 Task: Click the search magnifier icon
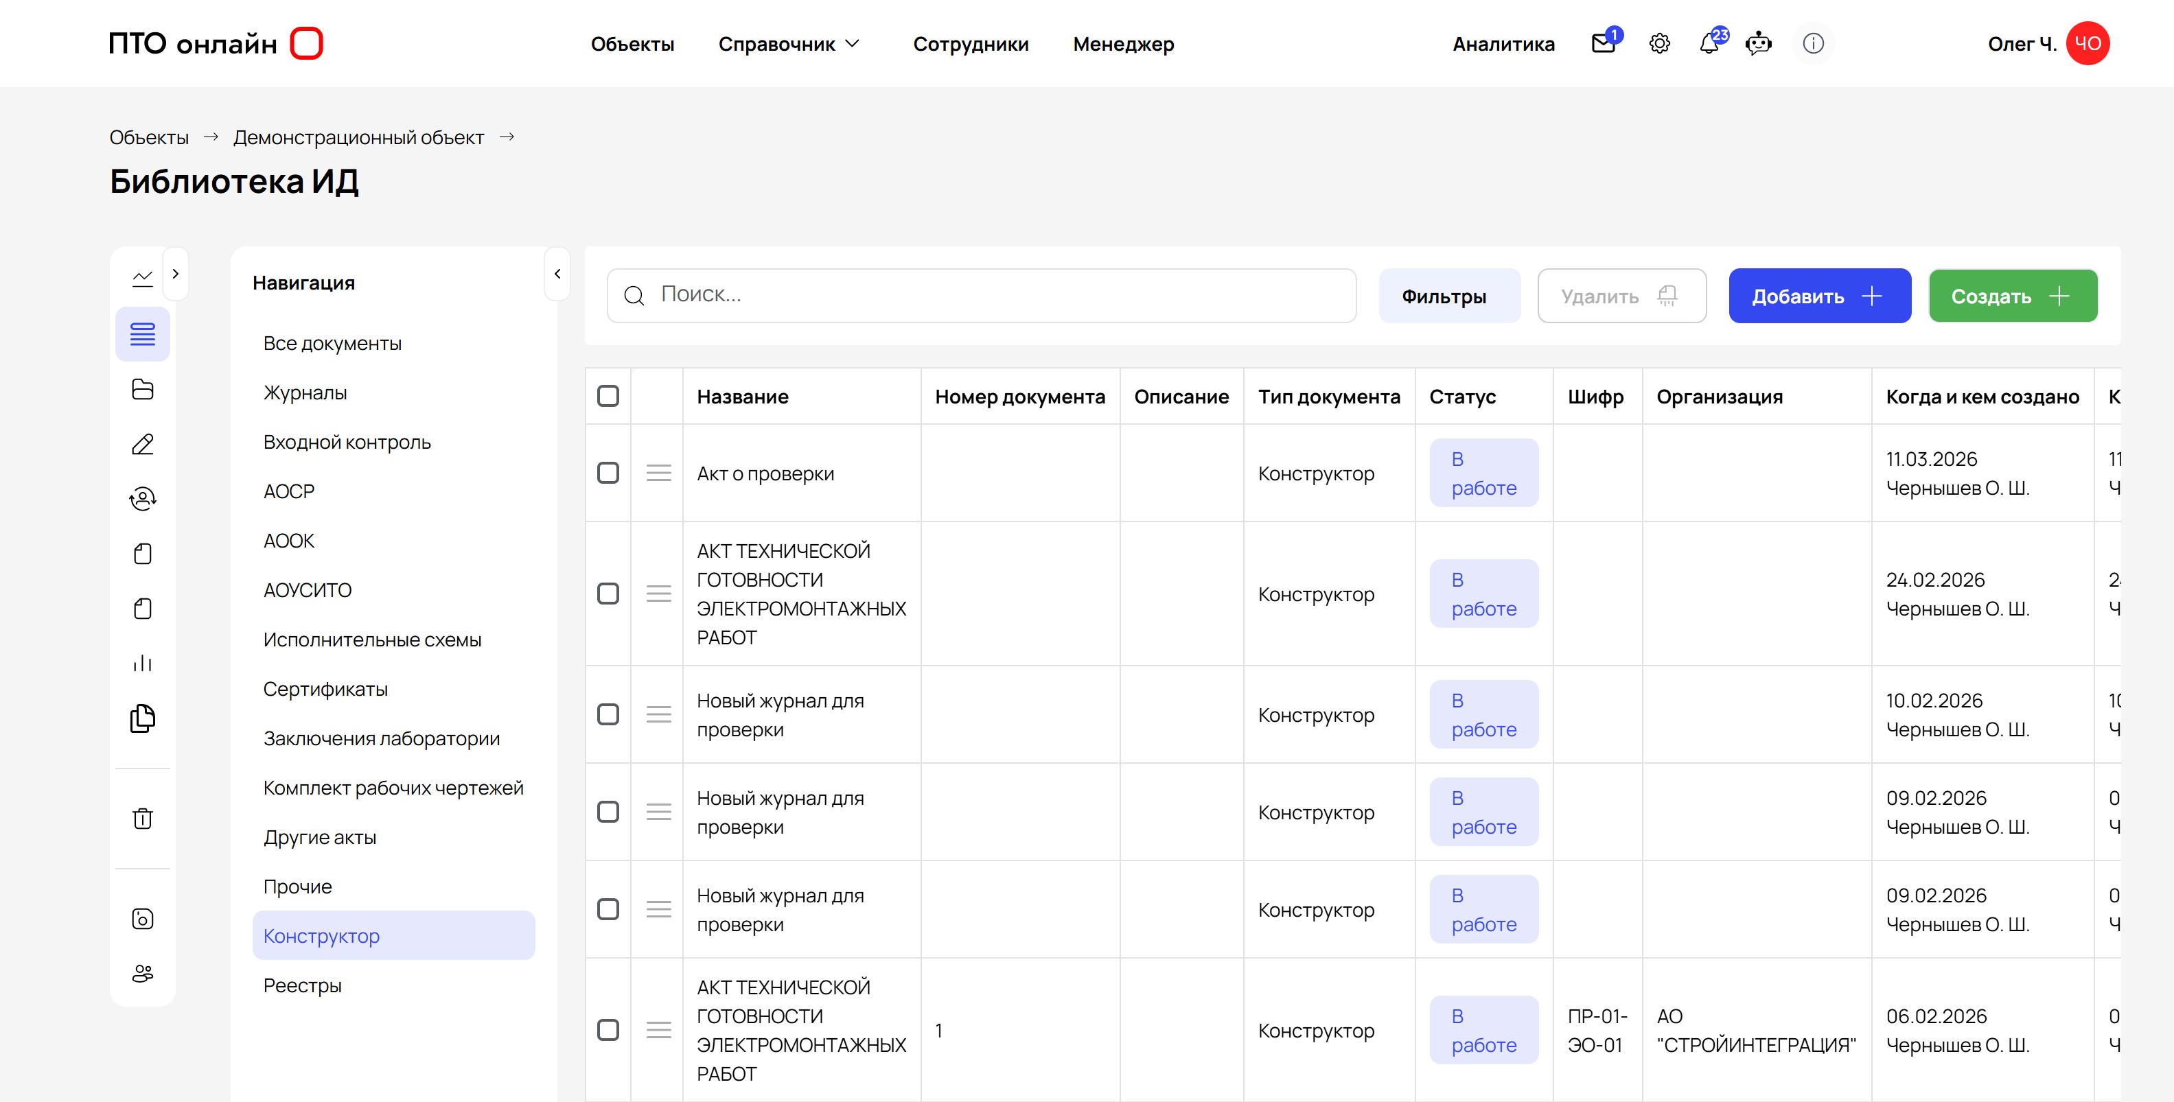[x=634, y=295]
